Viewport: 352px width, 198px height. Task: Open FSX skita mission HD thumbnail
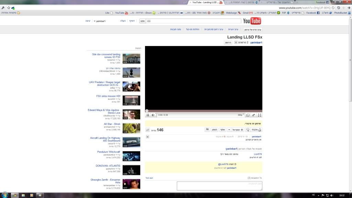131,100
